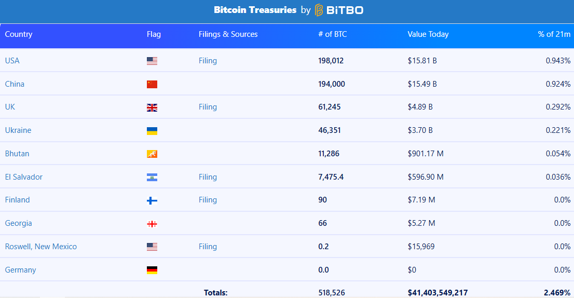574x298 pixels.
Task: Open the Finland Filing link
Action: pyautogui.click(x=208, y=200)
